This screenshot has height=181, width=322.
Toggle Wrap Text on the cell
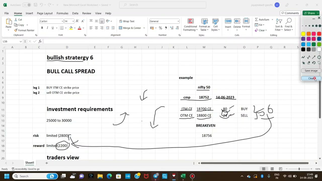[x=127, y=21]
